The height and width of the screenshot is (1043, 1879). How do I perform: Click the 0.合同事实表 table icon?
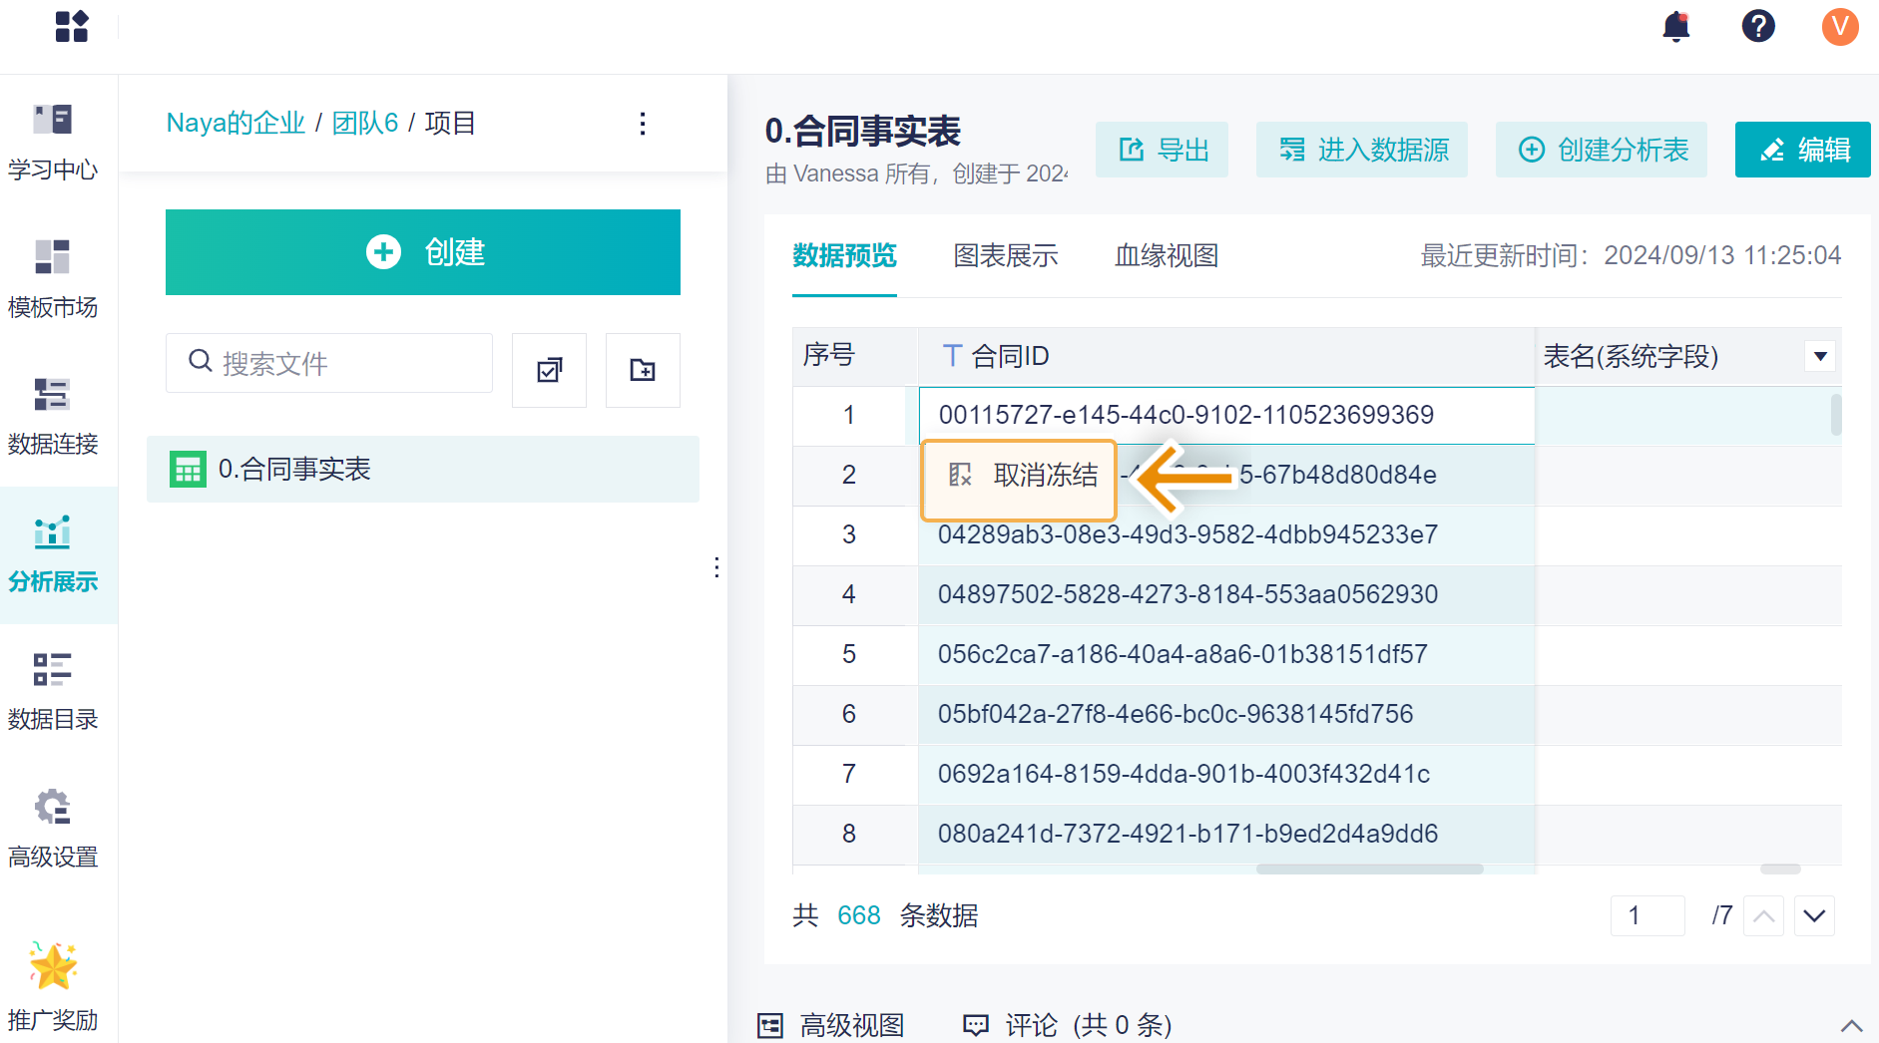click(x=188, y=469)
